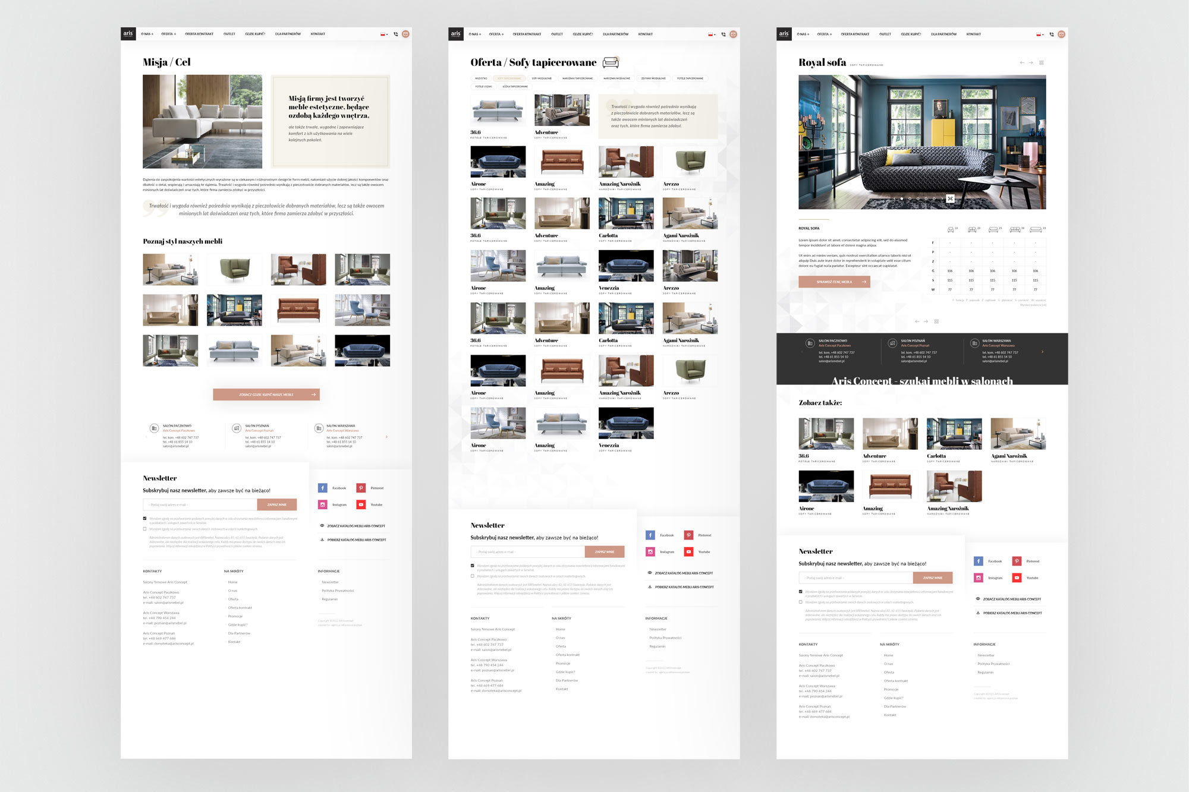Uncheck the checked newsletter consent on Misja page
The width and height of the screenshot is (1189, 792).
(x=144, y=518)
